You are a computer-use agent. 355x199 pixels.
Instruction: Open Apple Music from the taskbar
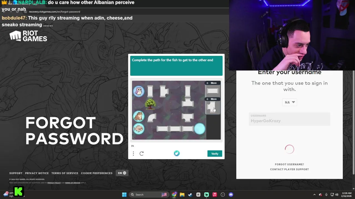(x=215, y=195)
